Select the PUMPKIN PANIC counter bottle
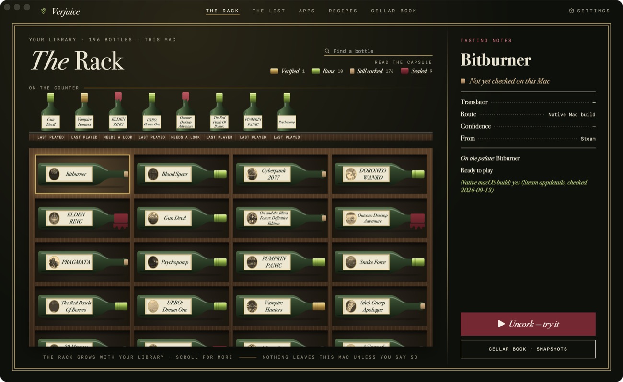The width and height of the screenshot is (623, 382). click(253, 112)
